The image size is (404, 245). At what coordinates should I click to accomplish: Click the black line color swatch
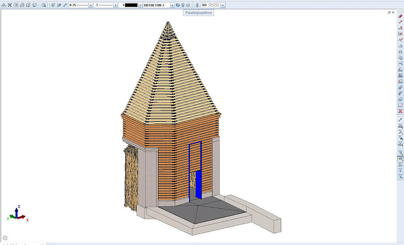click(x=131, y=5)
